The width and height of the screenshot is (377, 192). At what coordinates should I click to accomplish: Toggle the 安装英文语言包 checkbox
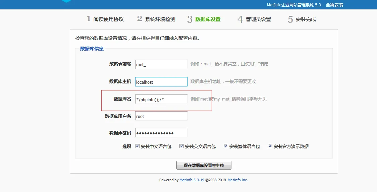pyautogui.click(x=181, y=146)
